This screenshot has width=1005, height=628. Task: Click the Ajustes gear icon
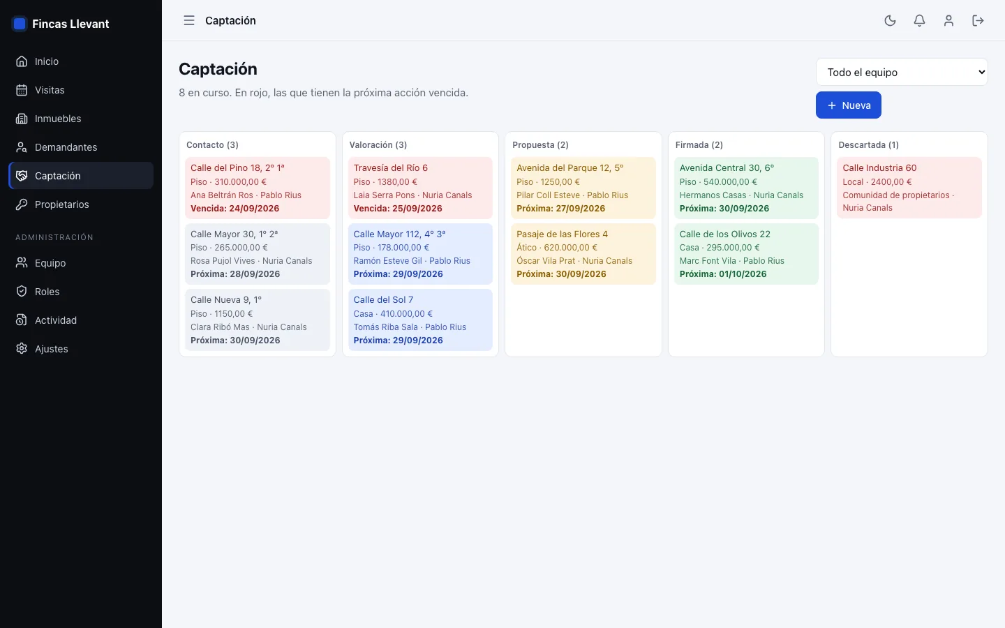22,349
